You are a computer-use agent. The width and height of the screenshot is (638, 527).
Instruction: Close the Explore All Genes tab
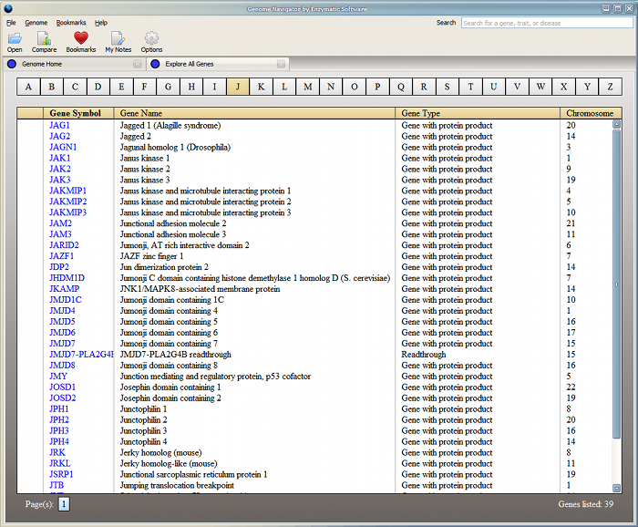tap(282, 65)
